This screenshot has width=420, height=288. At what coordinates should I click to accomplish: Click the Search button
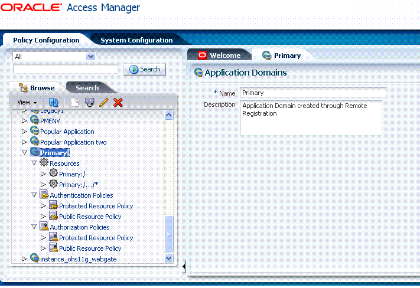145,69
